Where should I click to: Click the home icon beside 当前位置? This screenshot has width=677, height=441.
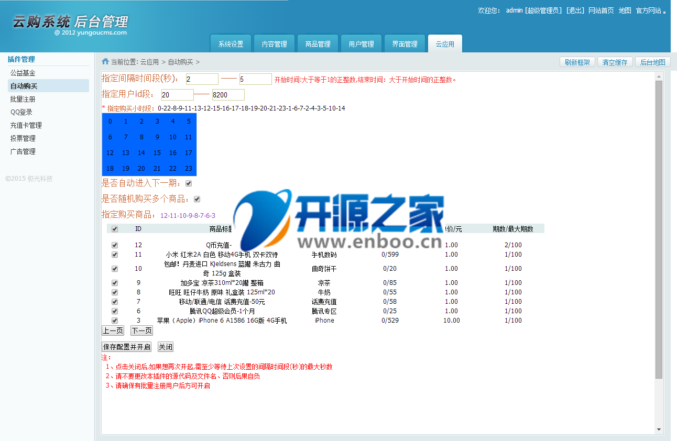coord(105,61)
